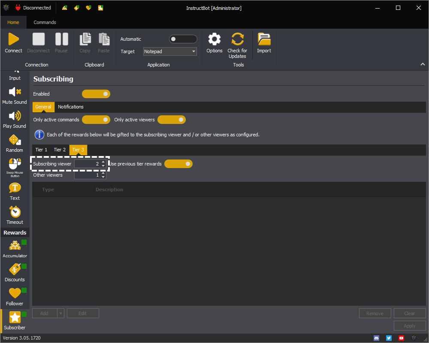The width and height of the screenshot is (429, 343).
Task: Toggle the Subscribing Enabled switch
Action: click(96, 94)
